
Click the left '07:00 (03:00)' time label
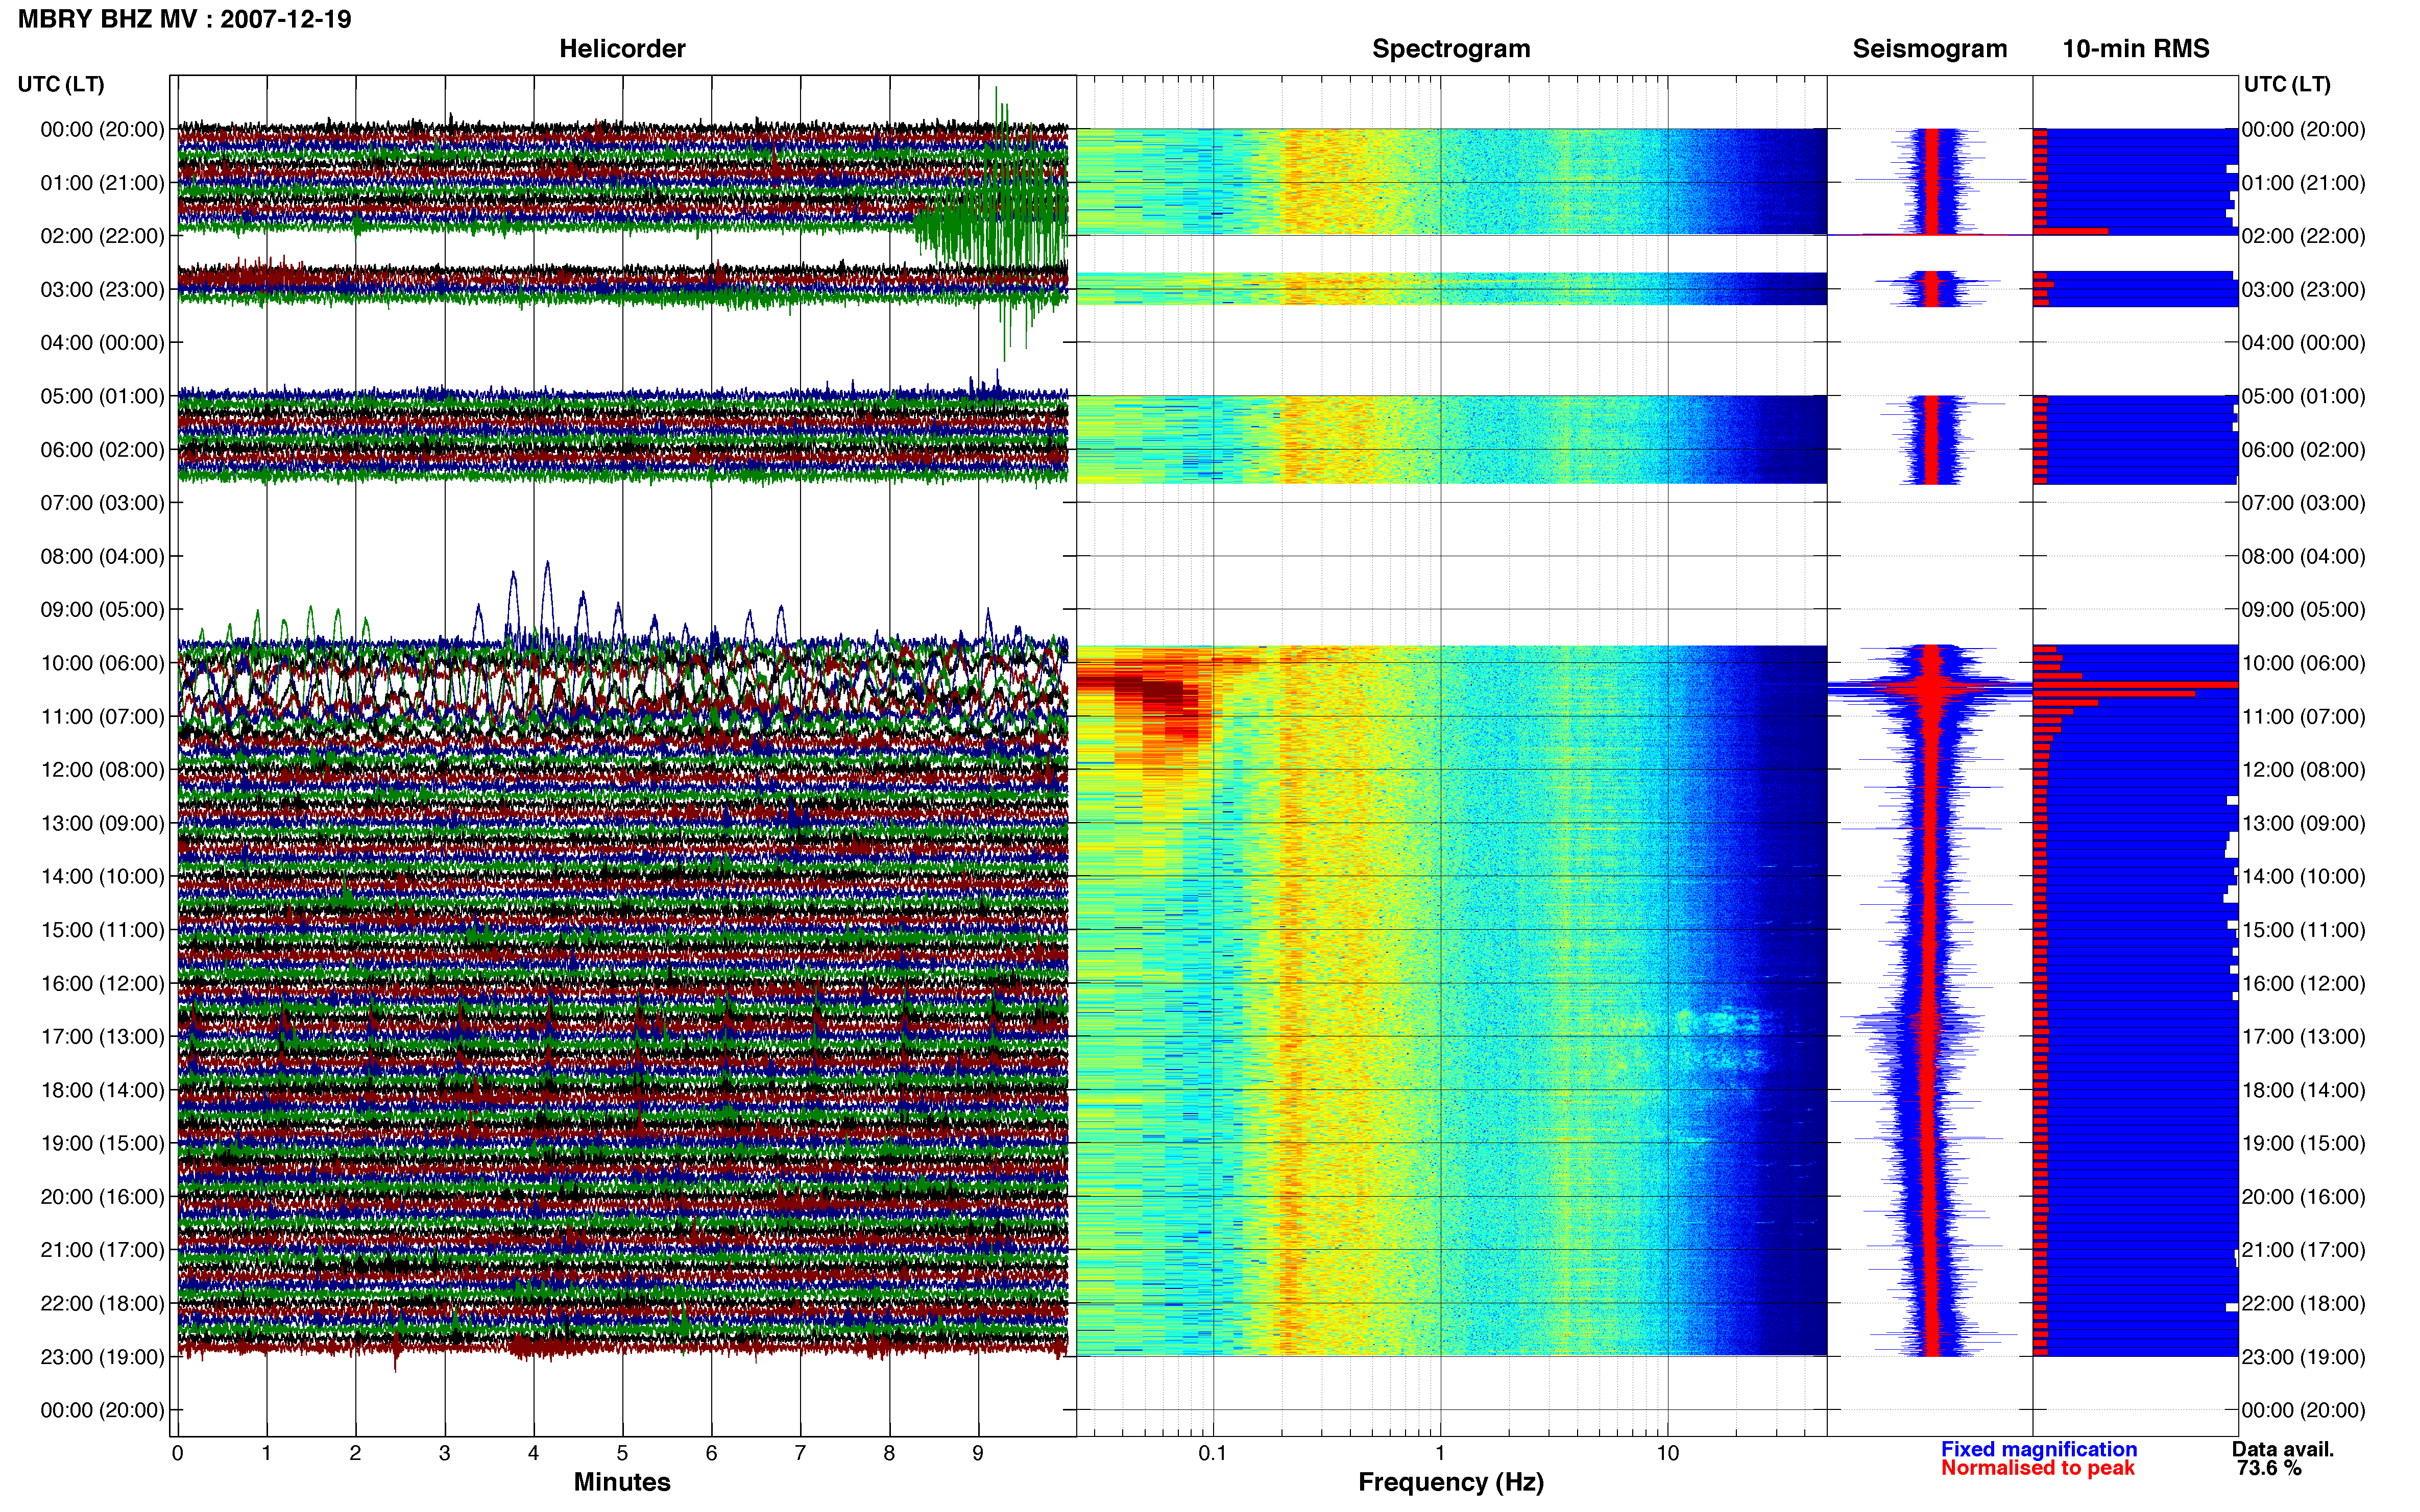tap(102, 503)
